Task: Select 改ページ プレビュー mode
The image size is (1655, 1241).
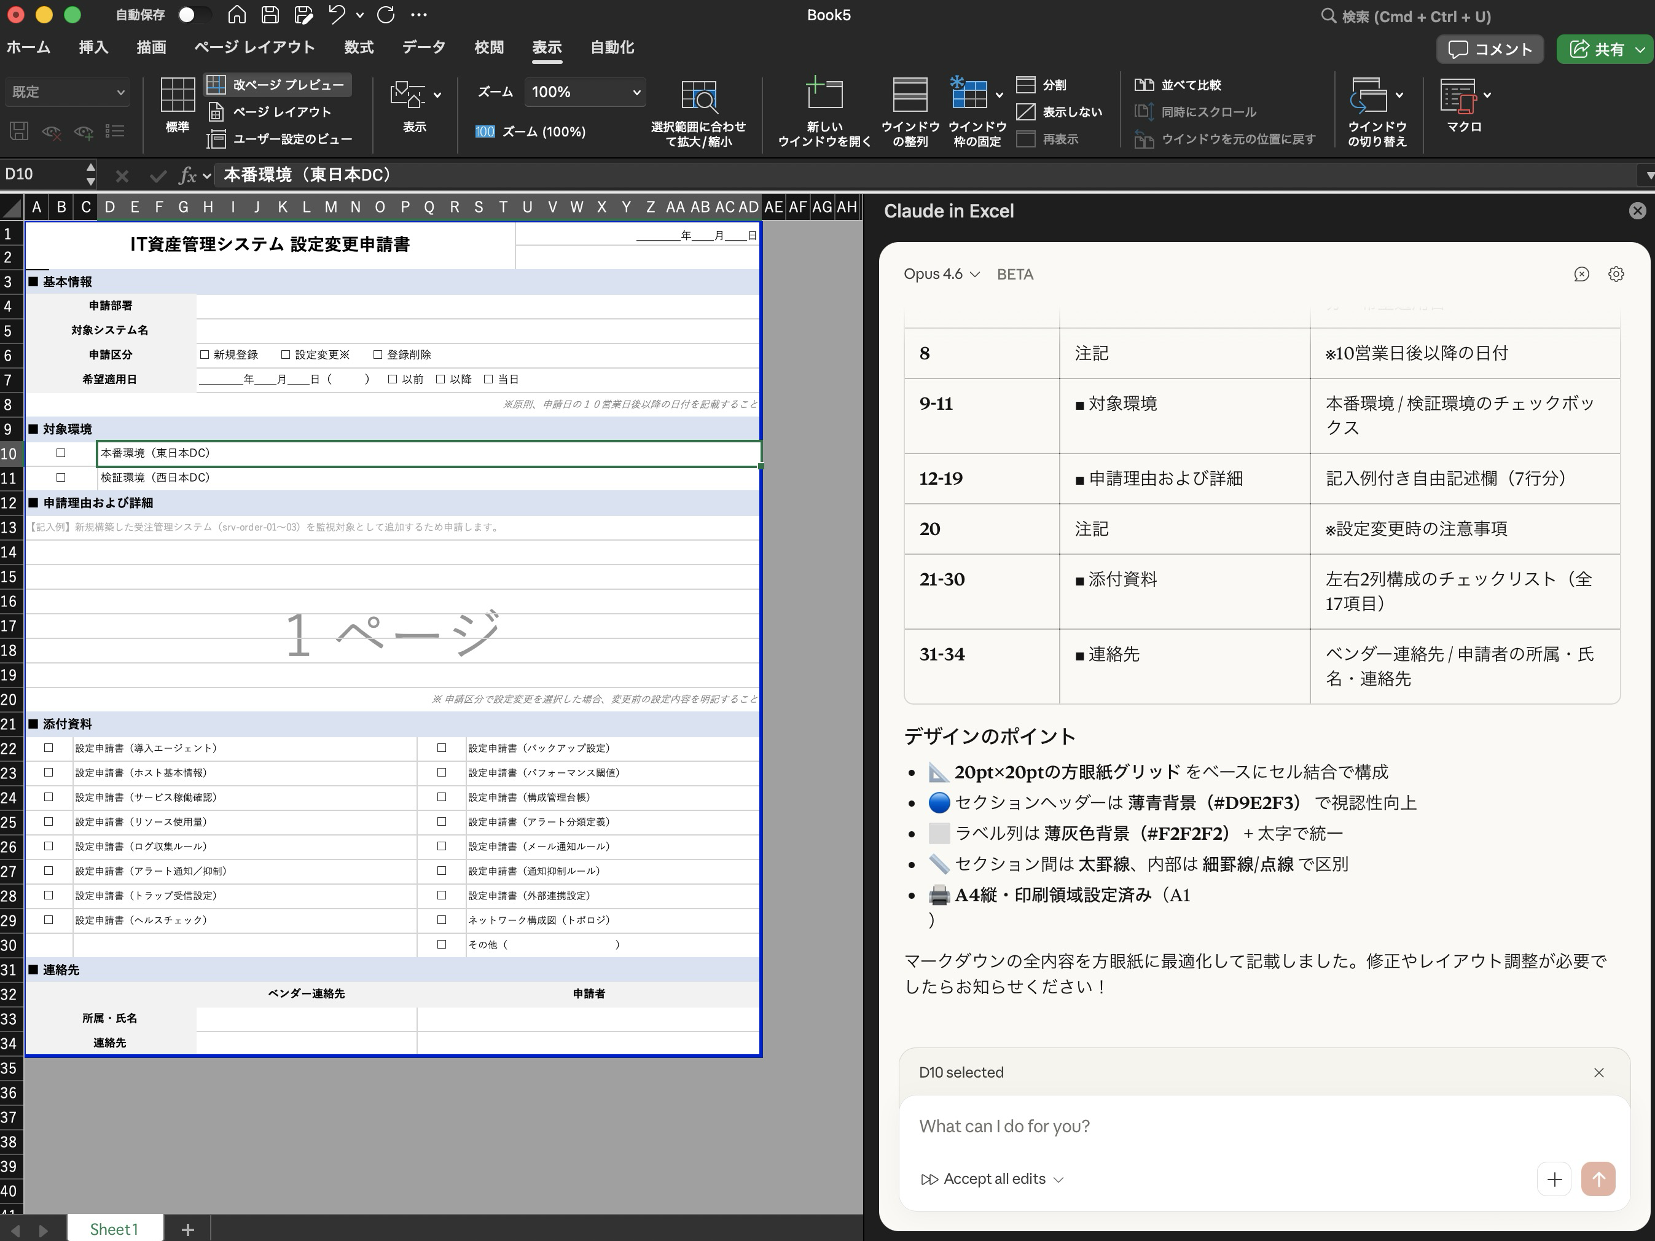Action: [277, 85]
